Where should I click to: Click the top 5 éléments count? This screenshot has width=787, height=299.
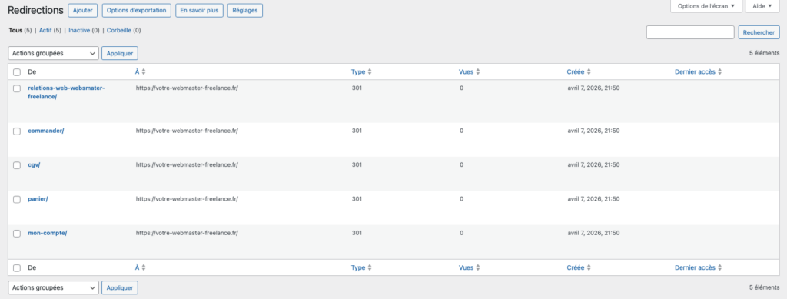[765, 53]
